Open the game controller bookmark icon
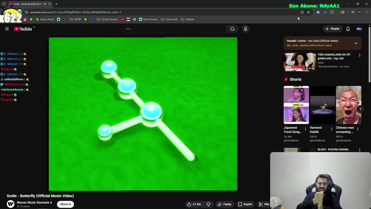This screenshot has width=371, height=209. 128,19
